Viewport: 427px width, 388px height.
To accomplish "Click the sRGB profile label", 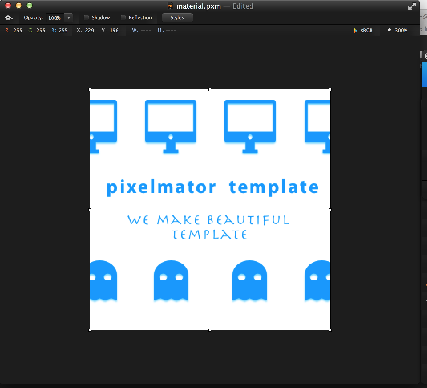I will coord(366,30).
